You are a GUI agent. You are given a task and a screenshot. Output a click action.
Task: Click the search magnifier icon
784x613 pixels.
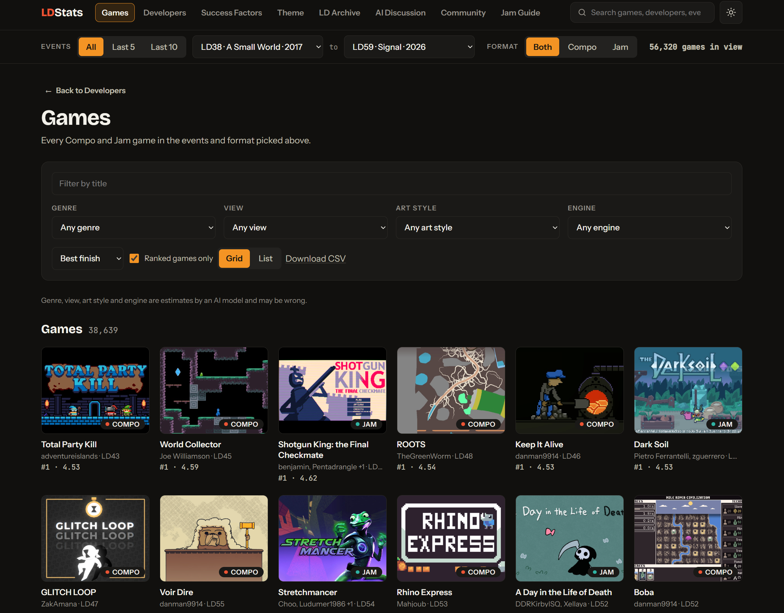[582, 13]
